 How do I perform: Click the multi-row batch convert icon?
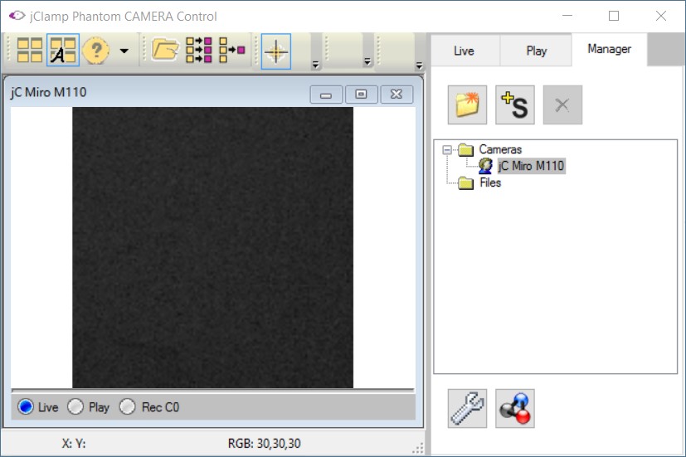pyautogui.click(x=198, y=51)
